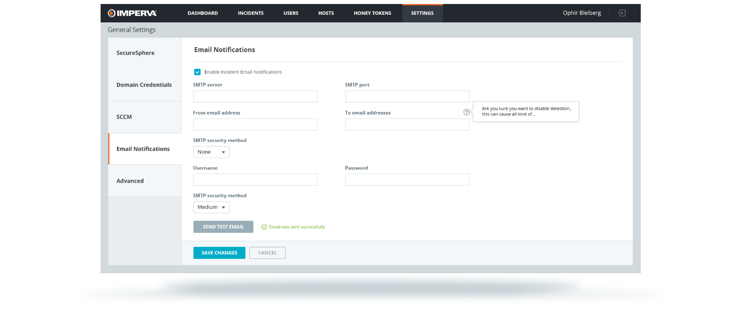Click the logout icon in header
Screen dimensions: 740x329
point(621,13)
